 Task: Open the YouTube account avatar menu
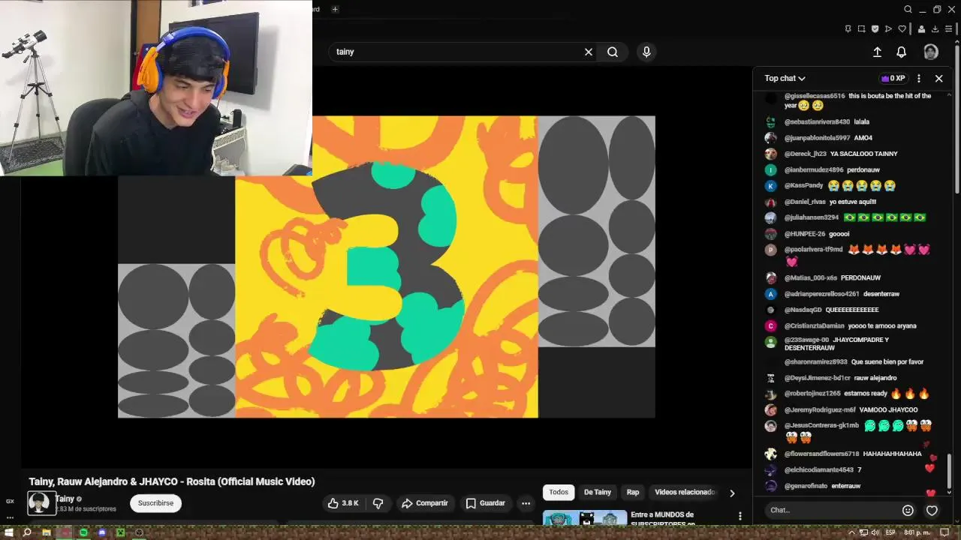click(x=931, y=52)
